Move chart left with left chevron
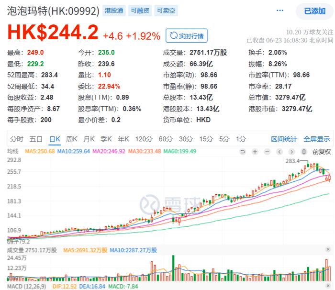This screenshot has width=335, height=290. click(x=279, y=152)
